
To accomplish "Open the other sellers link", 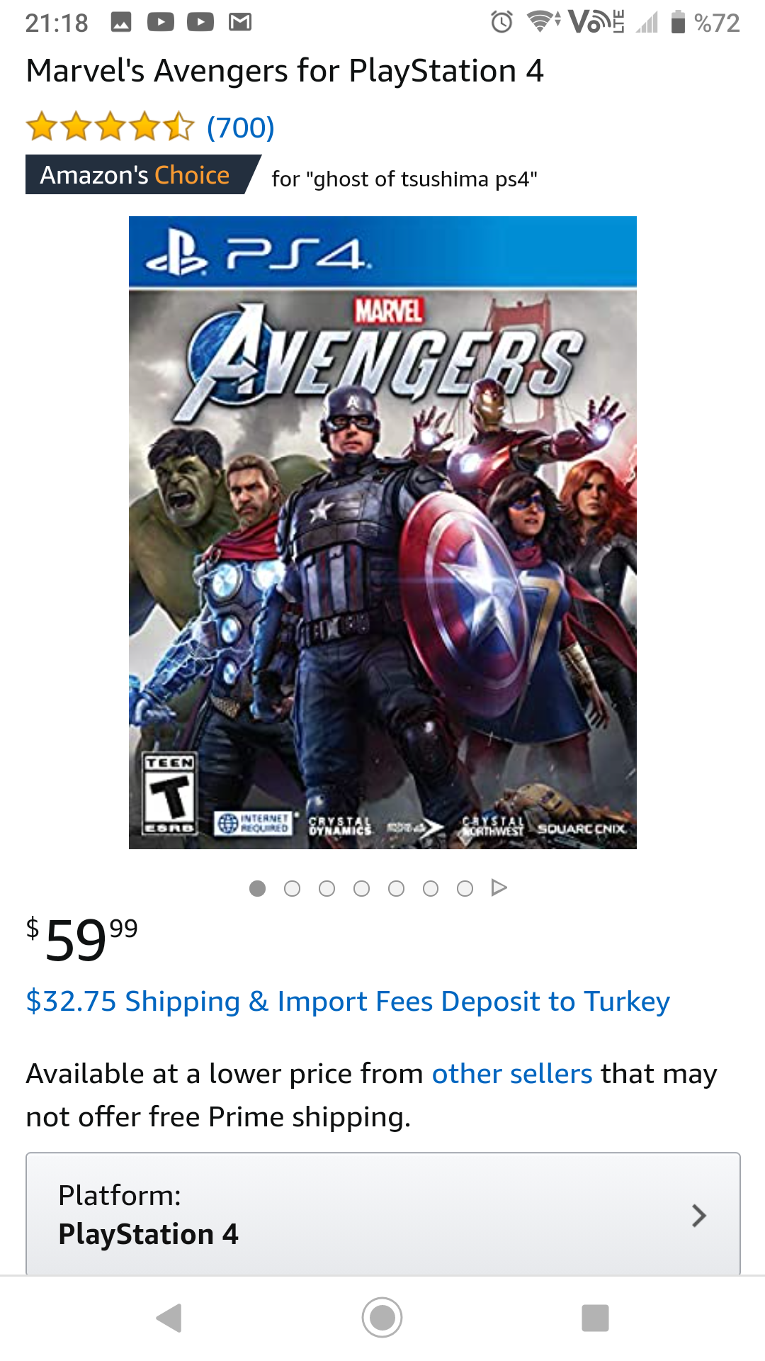I will [x=512, y=1074].
